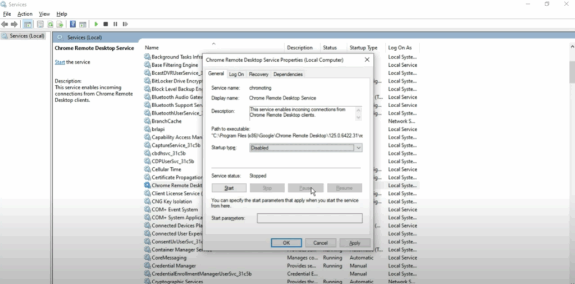The height and width of the screenshot is (284, 575).
Task: Click the OK button
Action: pyautogui.click(x=286, y=242)
